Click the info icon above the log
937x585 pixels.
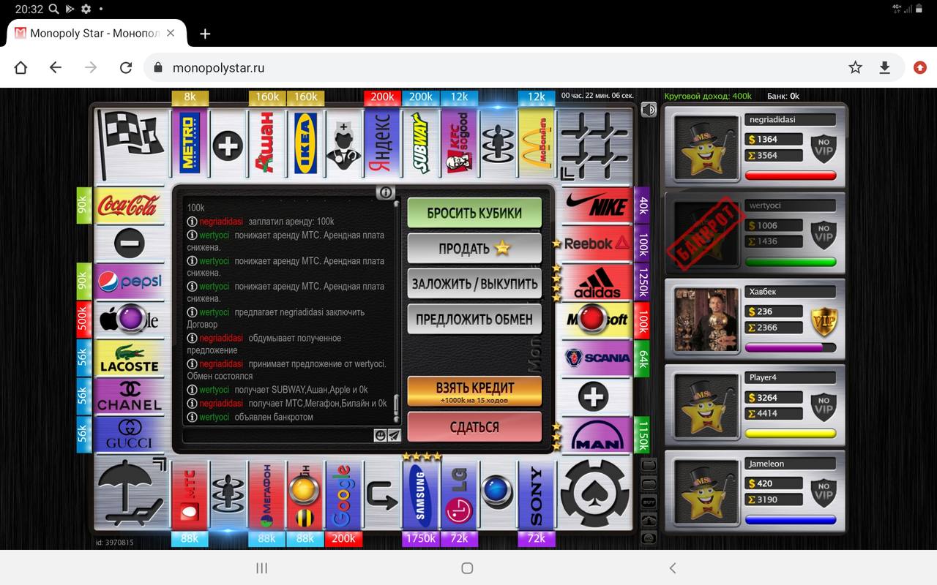[386, 192]
